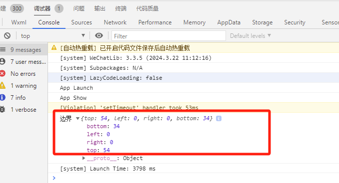Viewport: 339px width, 183px height.
Task: Click the right: 0 property
Action: click(x=100, y=142)
